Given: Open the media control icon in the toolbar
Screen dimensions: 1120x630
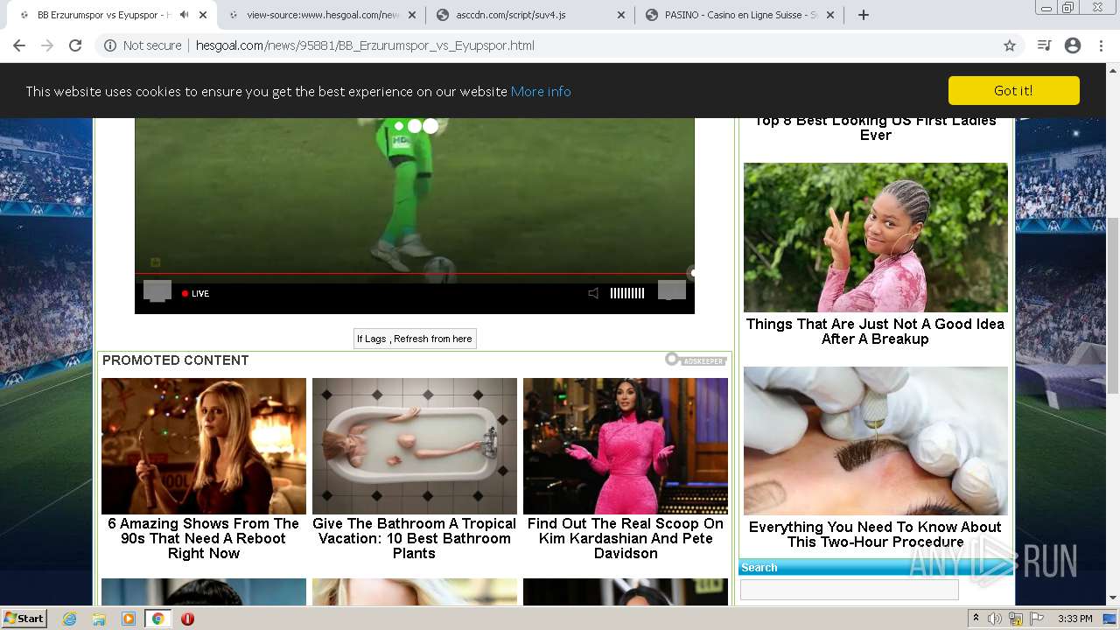Looking at the screenshot, I should point(1044,45).
